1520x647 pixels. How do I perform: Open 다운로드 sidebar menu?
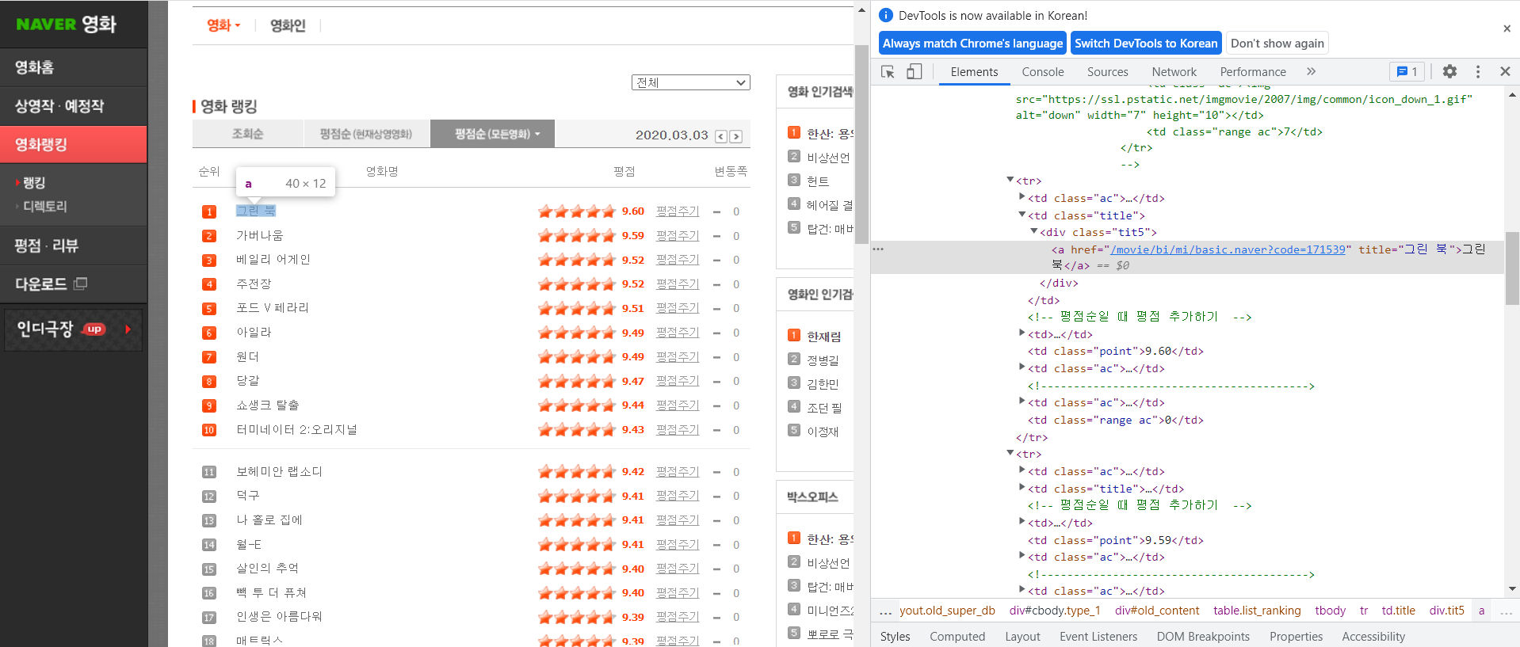coord(74,284)
